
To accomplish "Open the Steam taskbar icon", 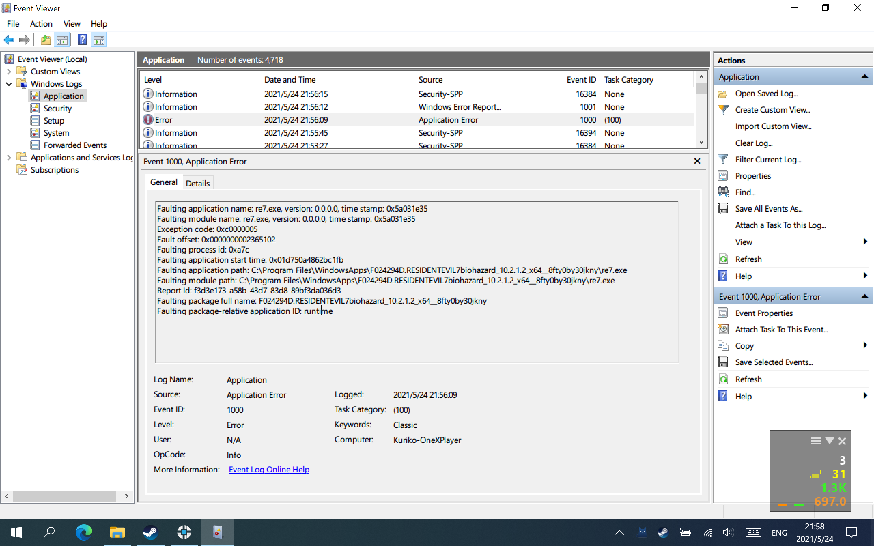I will click(150, 532).
